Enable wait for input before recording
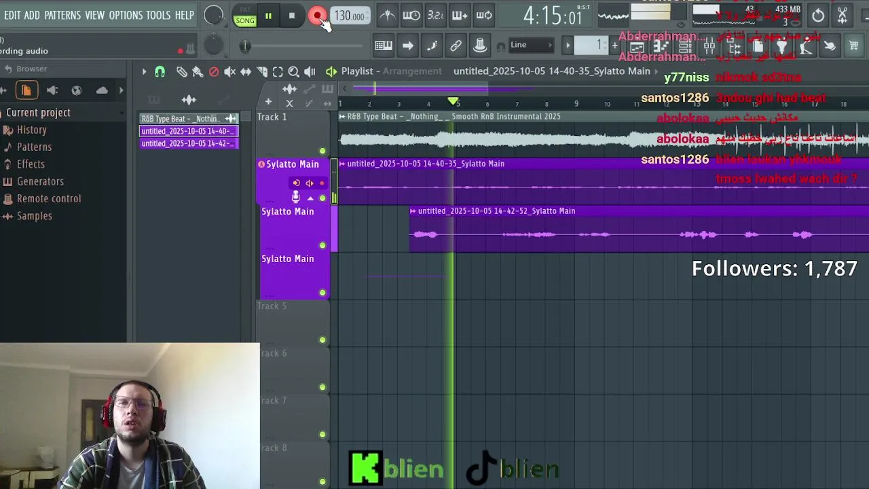The width and height of the screenshot is (869, 489). click(x=411, y=15)
